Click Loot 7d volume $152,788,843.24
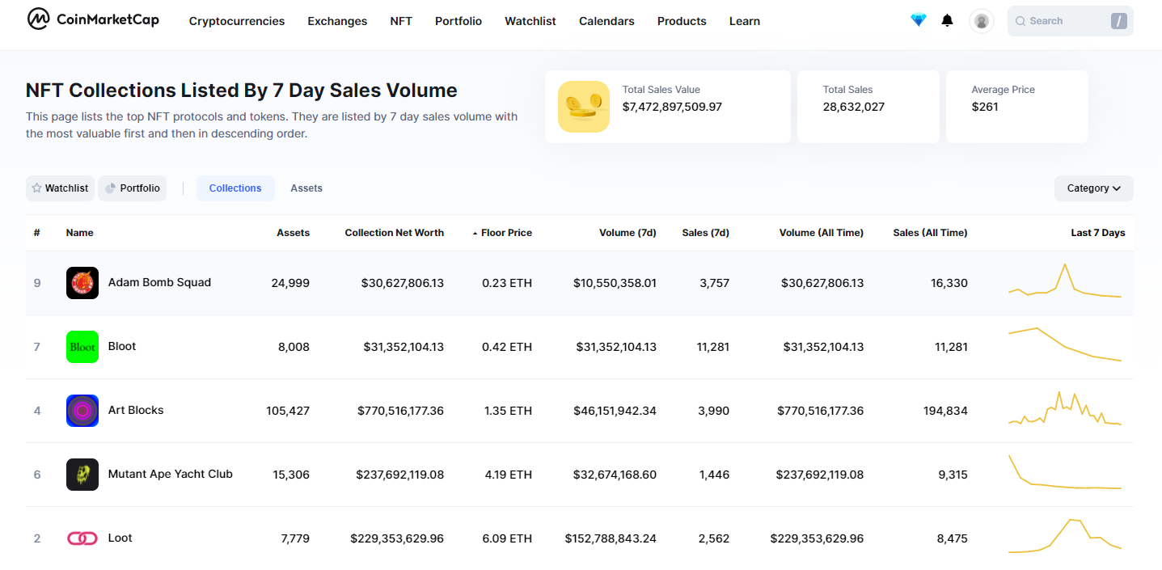The image size is (1162, 570). pyautogui.click(x=611, y=538)
